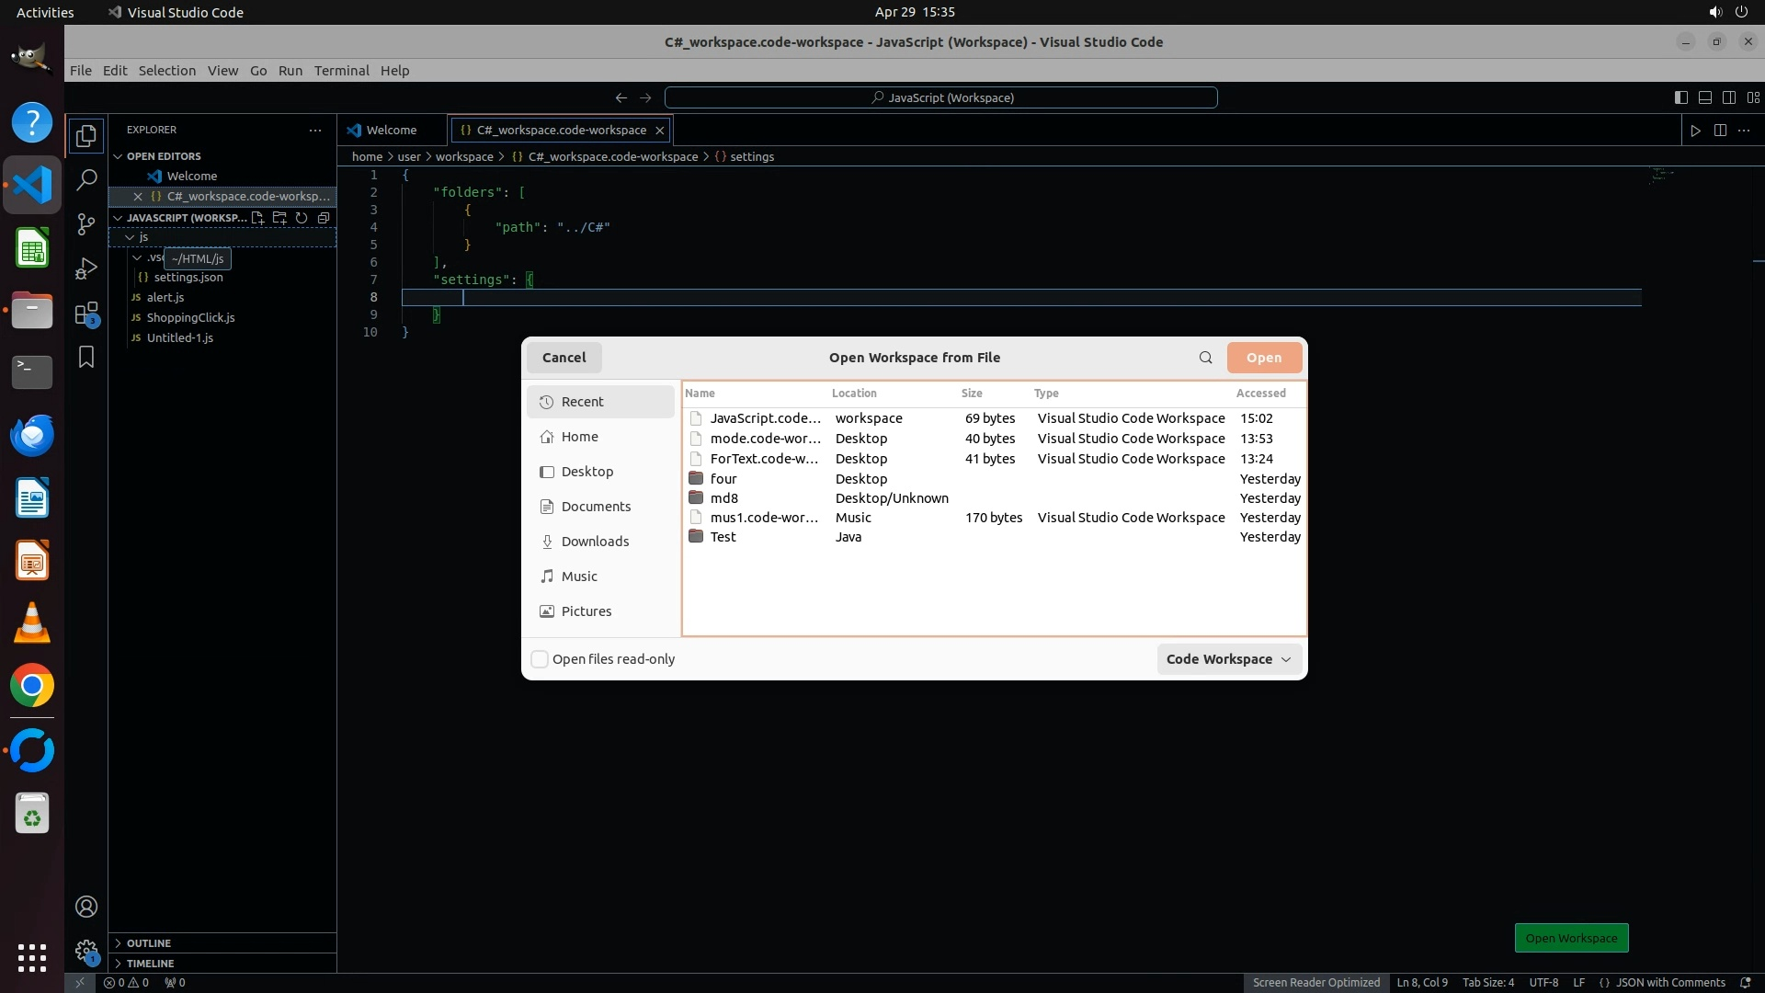Click the New File icon in explorer
The image size is (1765, 993).
pos(258,218)
